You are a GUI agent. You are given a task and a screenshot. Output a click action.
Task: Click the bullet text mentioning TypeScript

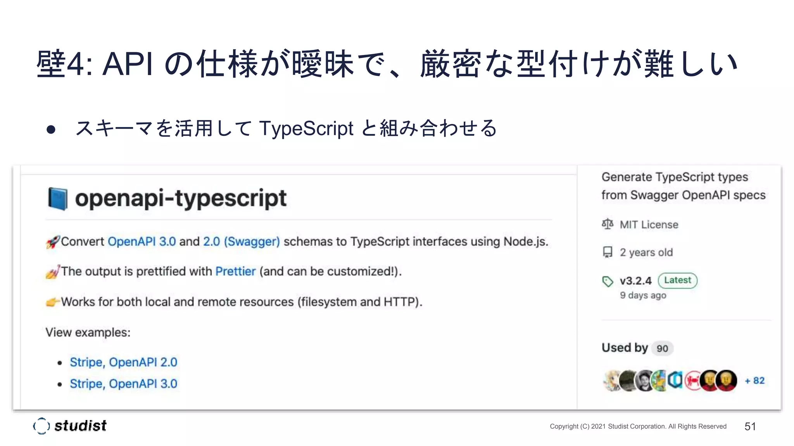pos(286,128)
